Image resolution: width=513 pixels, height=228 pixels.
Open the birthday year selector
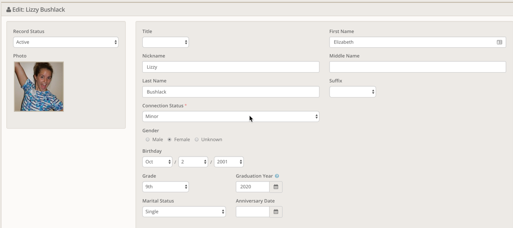229,162
